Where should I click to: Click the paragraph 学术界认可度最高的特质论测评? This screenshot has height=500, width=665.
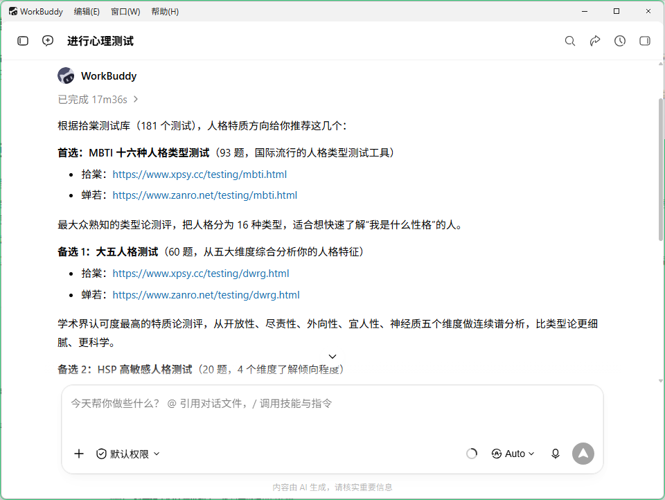click(328, 333)
